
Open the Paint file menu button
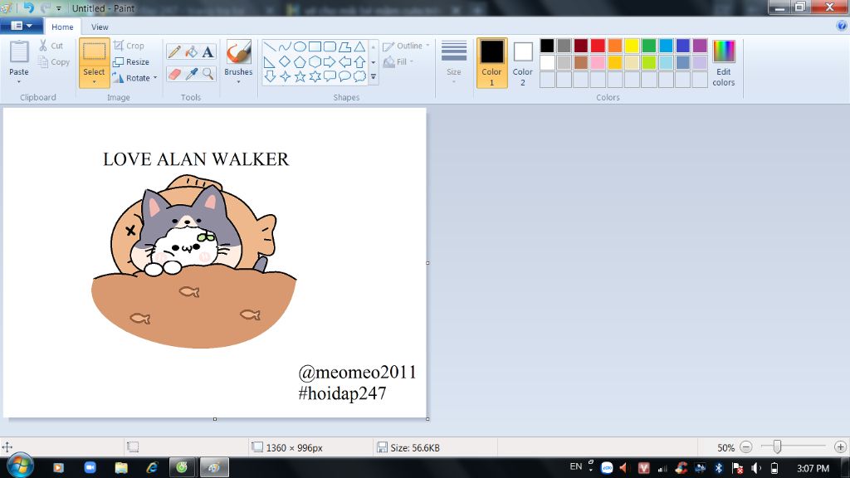(22, 26)
